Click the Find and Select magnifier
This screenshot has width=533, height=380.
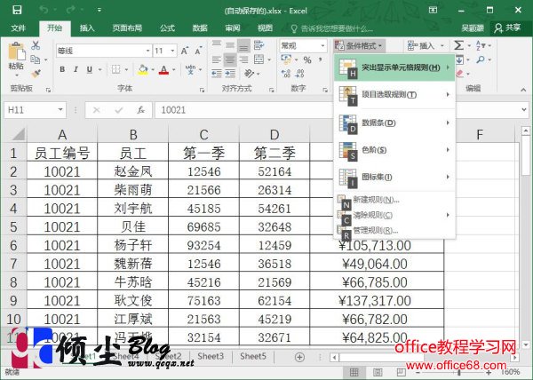tap(481, 59)
